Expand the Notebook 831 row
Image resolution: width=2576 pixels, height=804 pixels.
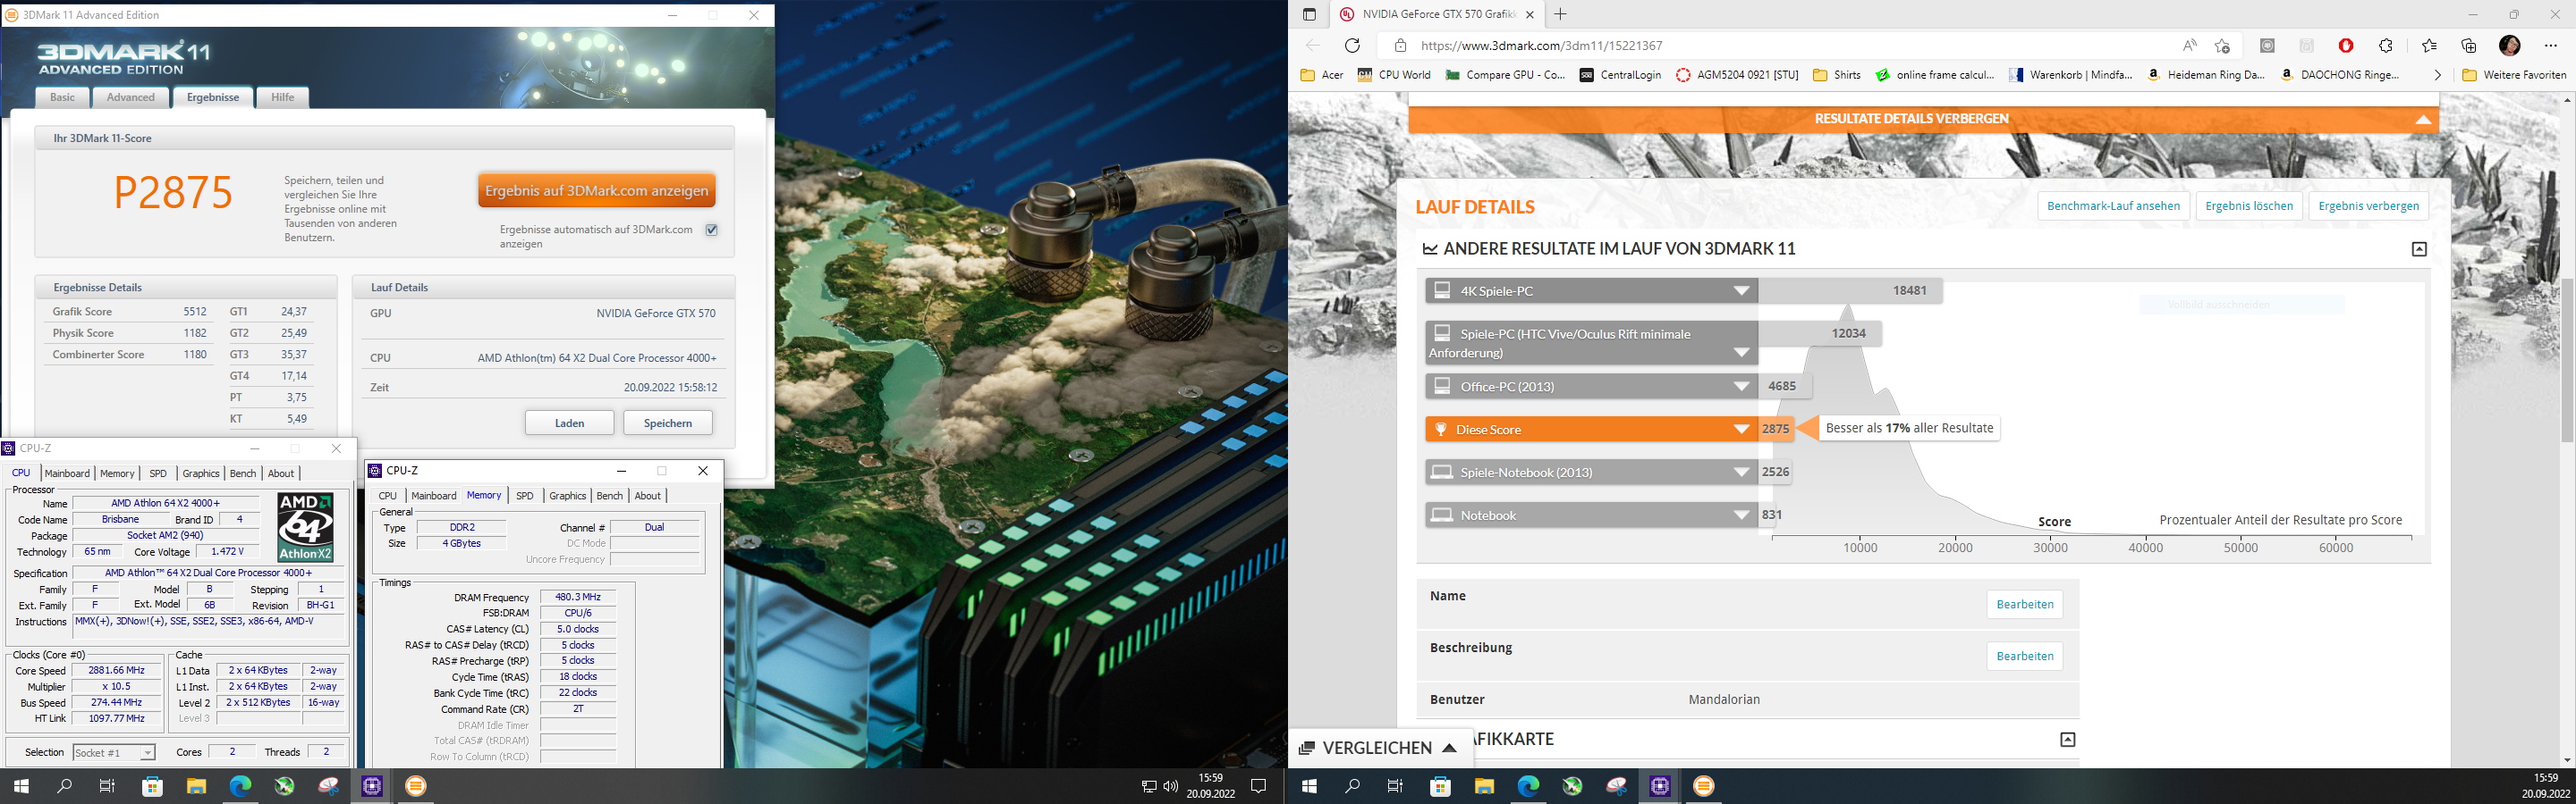[x=1741, y=515]
